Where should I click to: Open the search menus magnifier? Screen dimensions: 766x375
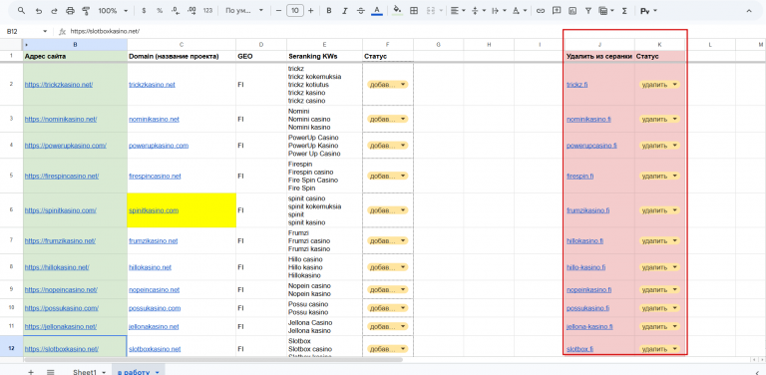pos(22,11)
